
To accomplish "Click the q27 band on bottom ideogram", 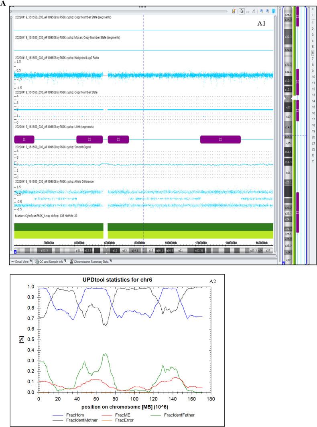I will (x=268, y=251).
